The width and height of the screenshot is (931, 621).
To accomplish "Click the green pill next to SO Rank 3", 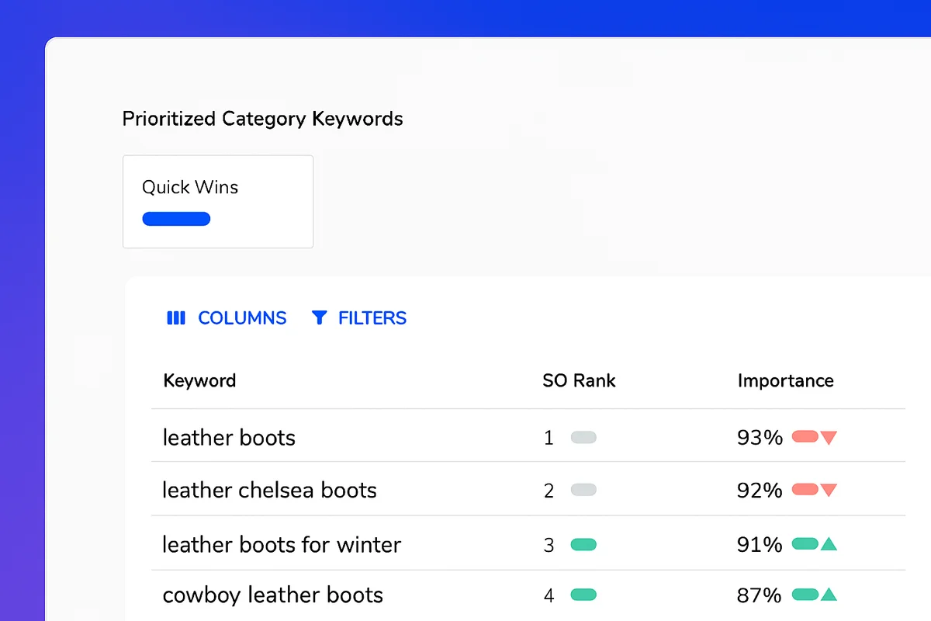I will (583, 545).
